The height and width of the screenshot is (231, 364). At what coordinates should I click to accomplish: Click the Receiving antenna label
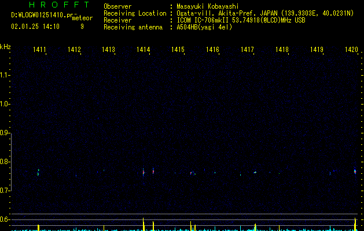click(x=133, y=27)
